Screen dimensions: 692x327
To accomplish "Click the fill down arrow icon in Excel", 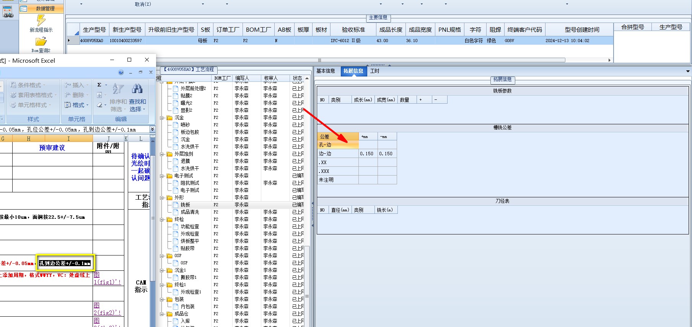I will 99,95.
